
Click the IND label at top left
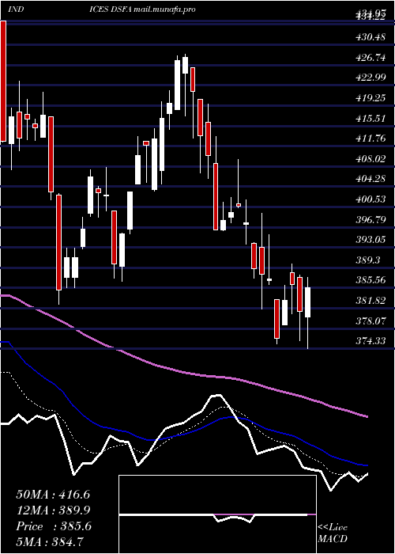16,9
